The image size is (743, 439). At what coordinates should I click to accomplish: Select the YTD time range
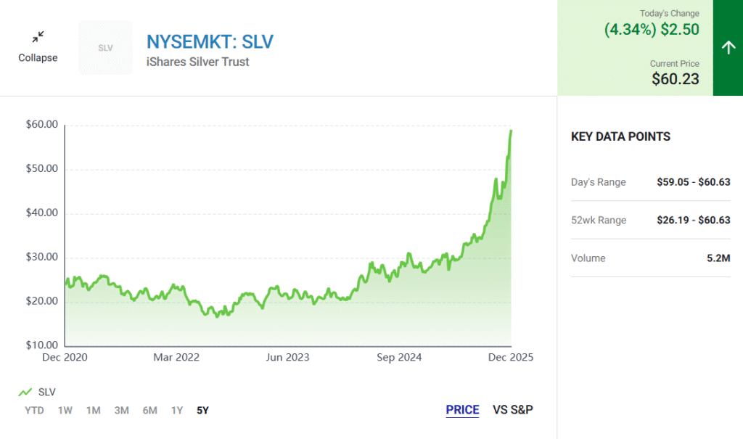pyautogui.click(x=34, y=410)
